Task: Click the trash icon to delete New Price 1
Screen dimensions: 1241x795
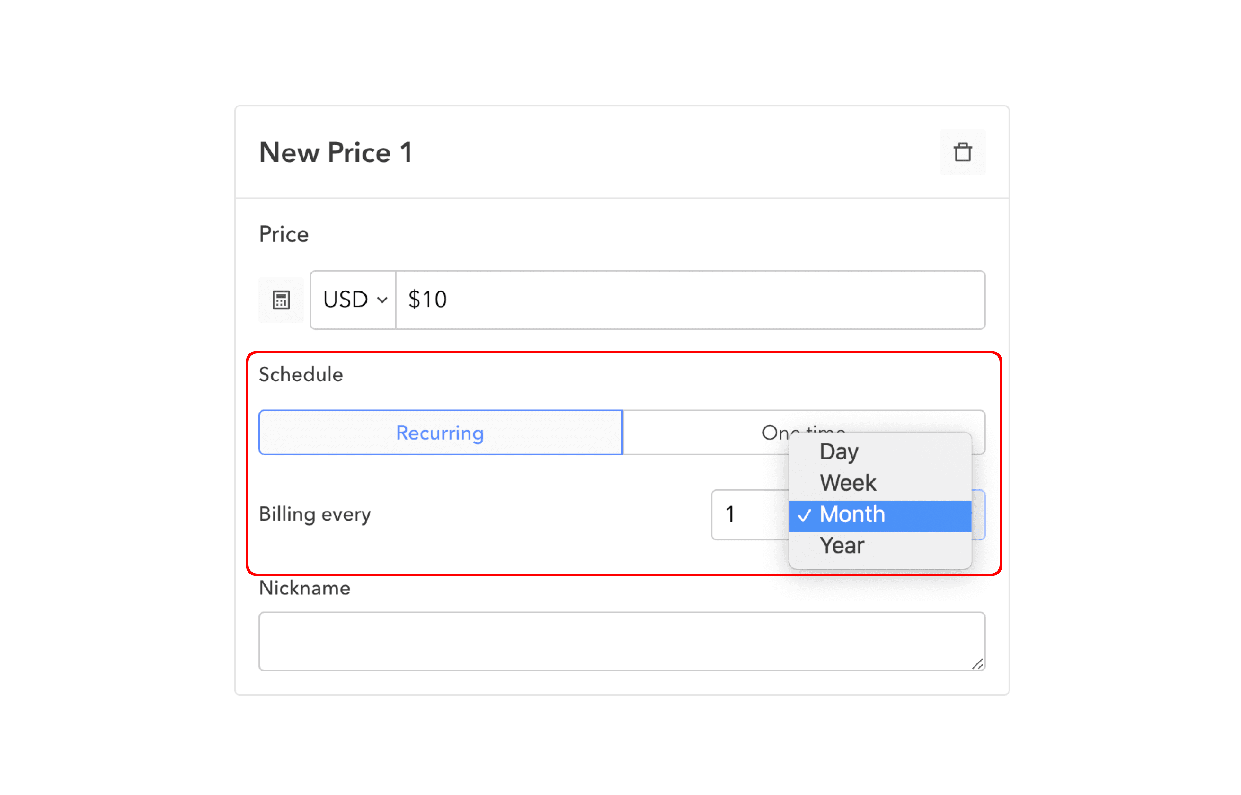Action: [962, 152]
